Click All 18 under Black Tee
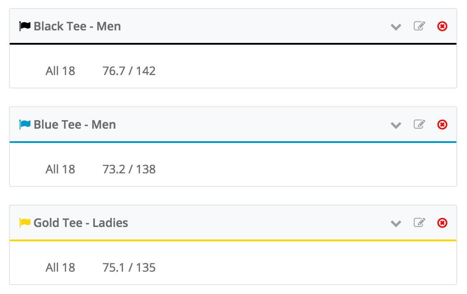 coord(60,71)
